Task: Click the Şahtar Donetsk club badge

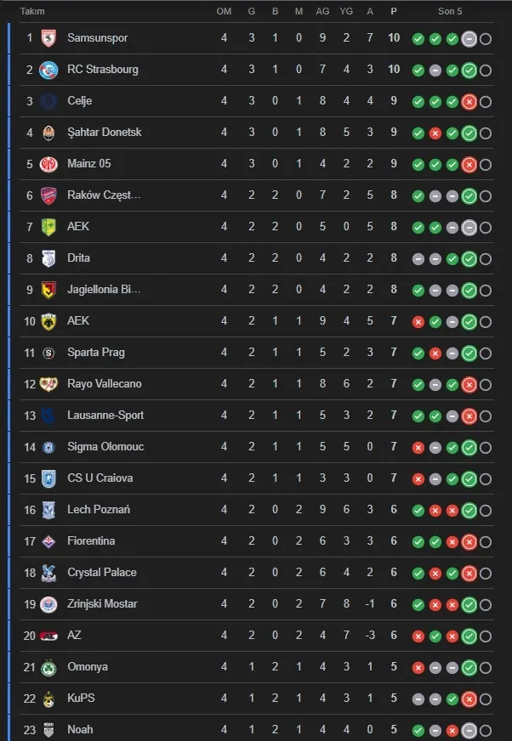Action: point(48,133)
